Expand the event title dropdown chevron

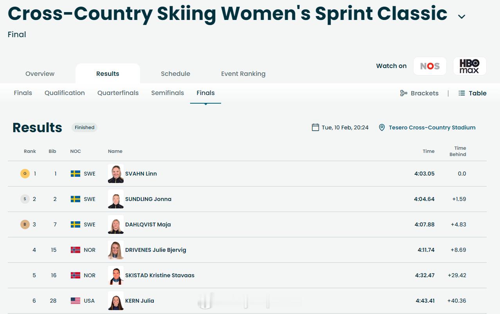tap(462, 16)
